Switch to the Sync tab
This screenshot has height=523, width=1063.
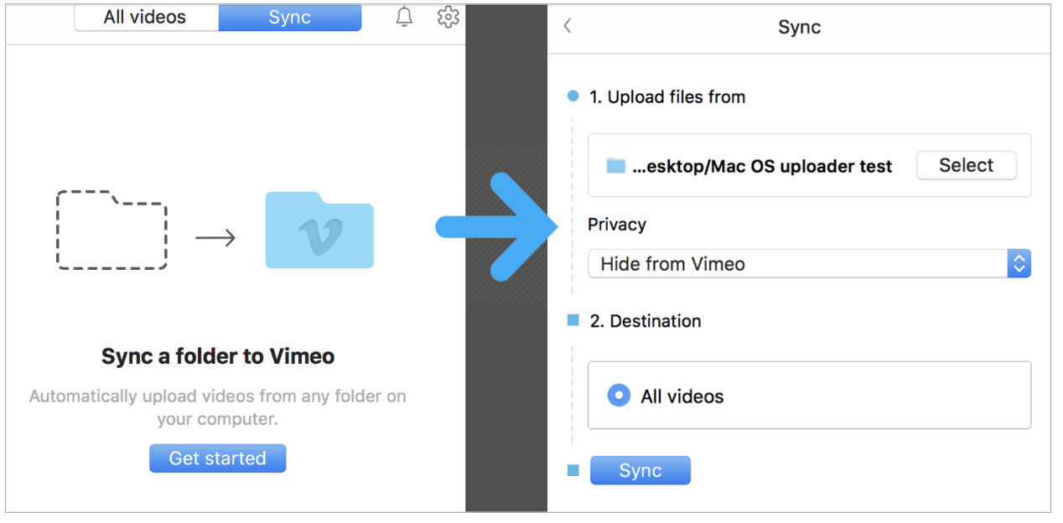click(x=290, y=18)
